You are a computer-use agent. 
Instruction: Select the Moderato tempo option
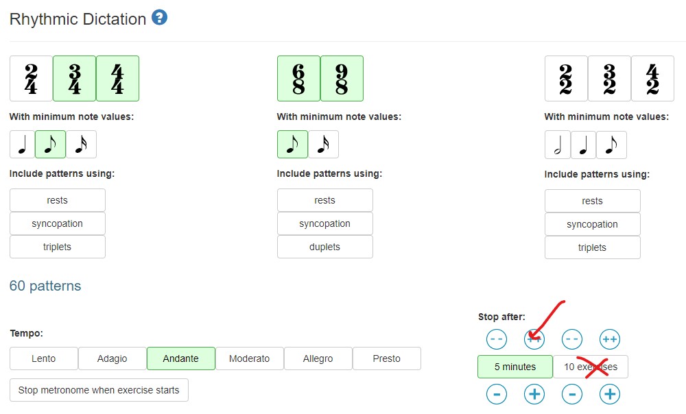tap(250, 358)
